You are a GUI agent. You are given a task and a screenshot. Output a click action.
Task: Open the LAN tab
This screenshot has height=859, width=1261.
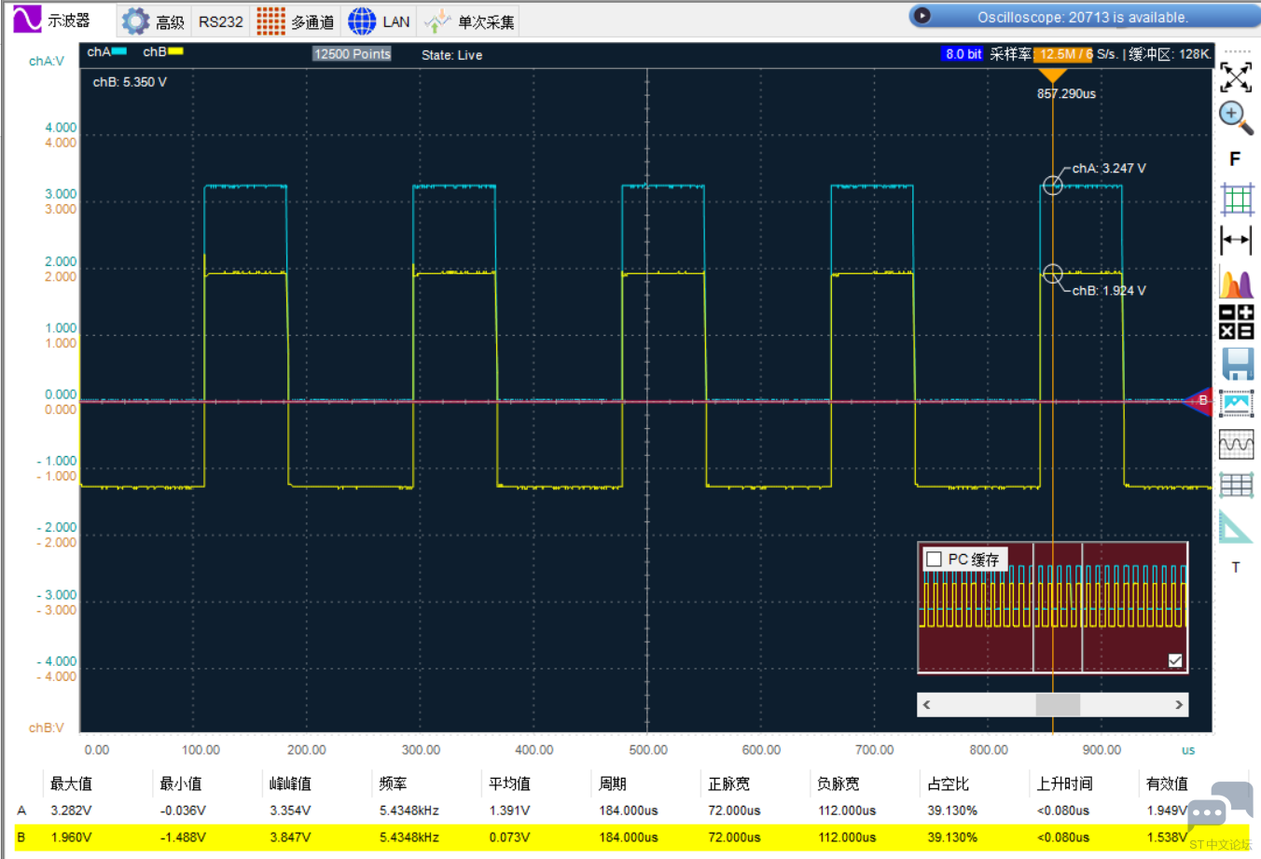pos(379,21)
